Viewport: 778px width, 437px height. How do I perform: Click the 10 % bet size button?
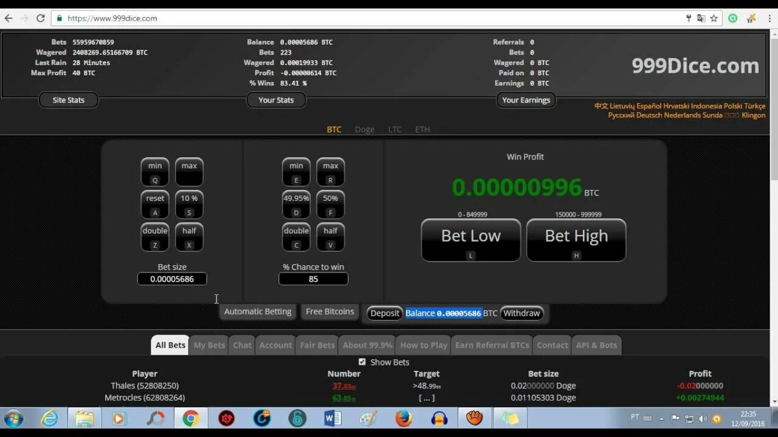point(189,205)
